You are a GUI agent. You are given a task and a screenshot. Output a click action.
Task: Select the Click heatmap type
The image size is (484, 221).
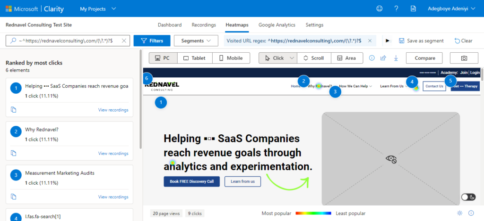(x=275, y=58)
